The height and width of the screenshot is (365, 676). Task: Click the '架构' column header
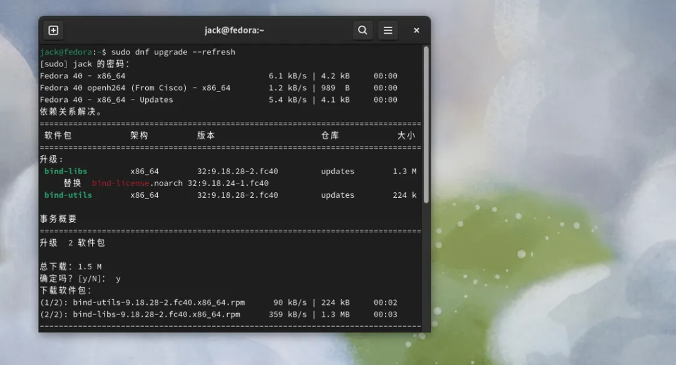[x=139, y=135]
